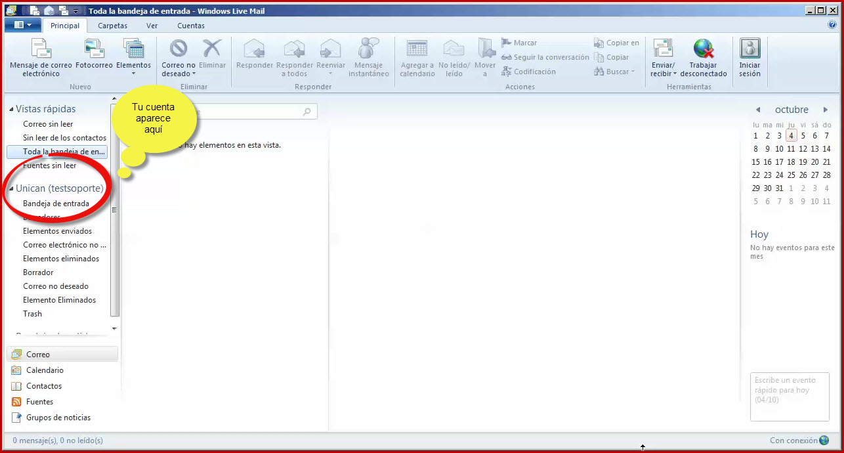The height and width of the screenshot is (453, 844).
Task: Click the Agregar a calendario icon
Action: [x=417, y=49]
